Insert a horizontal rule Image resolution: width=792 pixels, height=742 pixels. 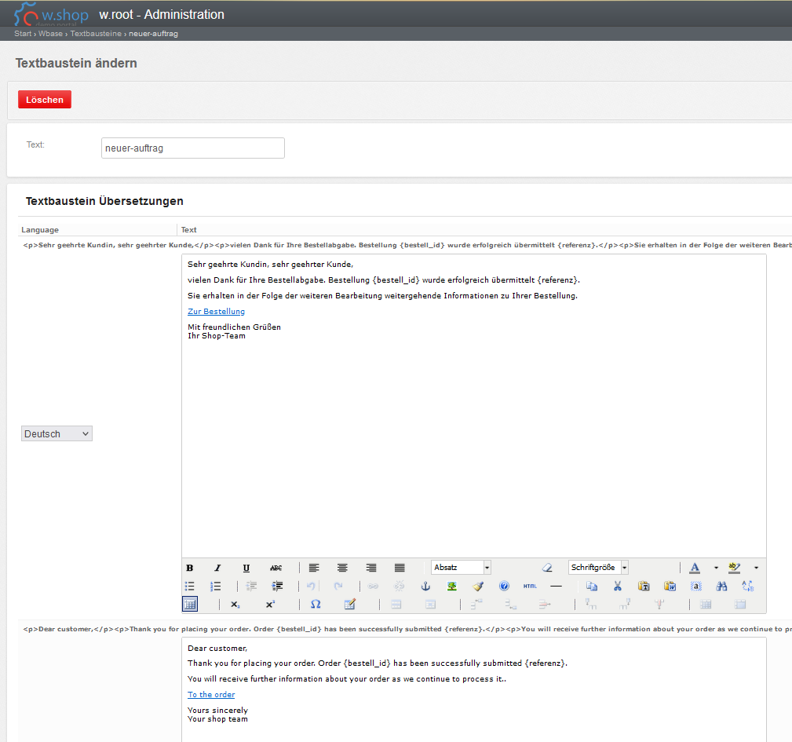556,586
